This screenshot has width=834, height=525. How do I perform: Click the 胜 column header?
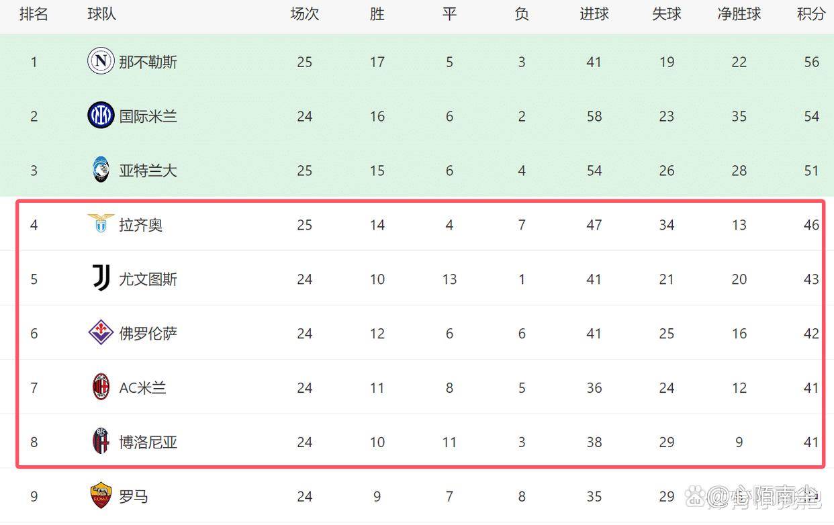(377, 14)
